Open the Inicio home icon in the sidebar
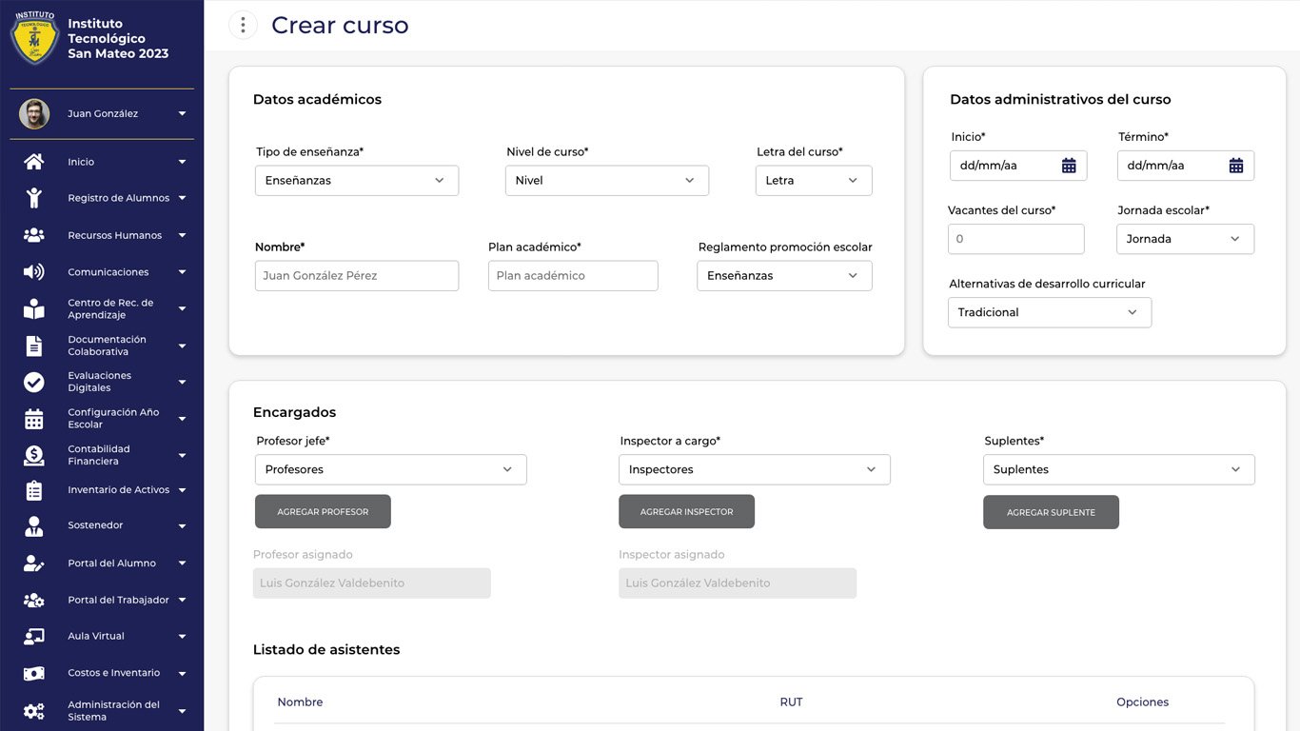The image size is (1300, 731). click(x=34, y=161)
